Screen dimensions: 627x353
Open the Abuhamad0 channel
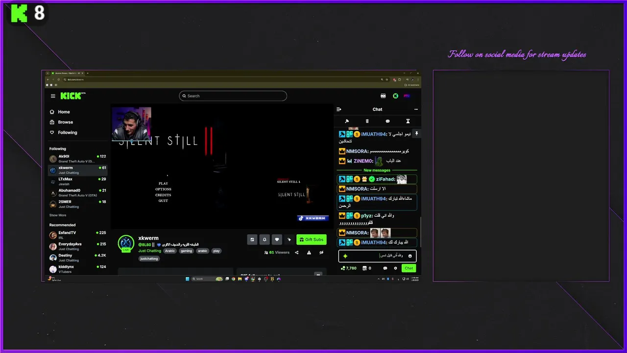point(77,193)
